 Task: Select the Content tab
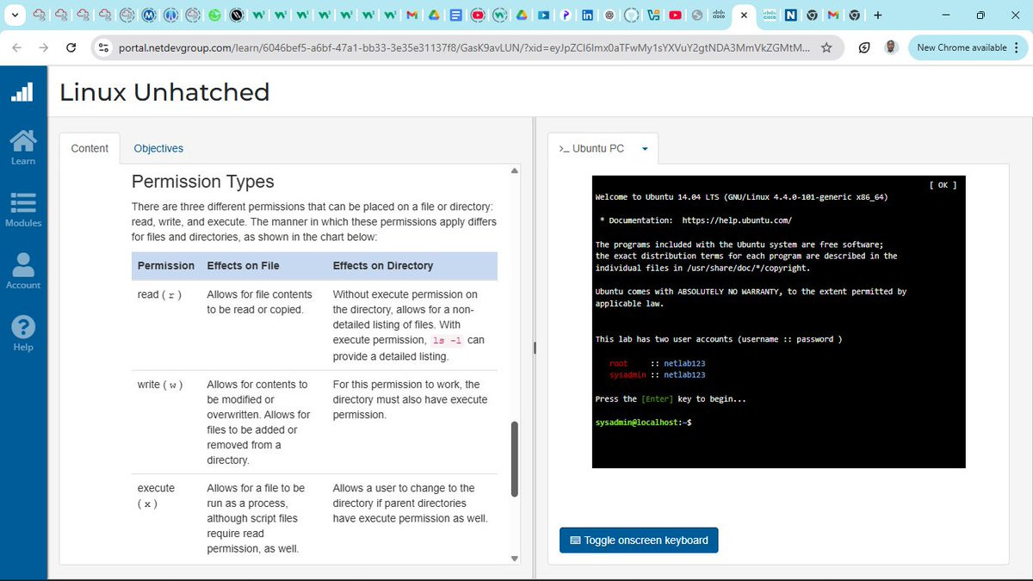90,149
